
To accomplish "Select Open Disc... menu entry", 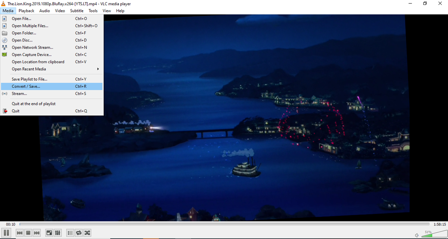I will [x=52, y=40].
